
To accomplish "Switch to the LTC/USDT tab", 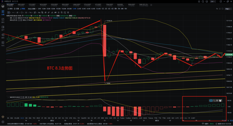I will tap(32, 5).
